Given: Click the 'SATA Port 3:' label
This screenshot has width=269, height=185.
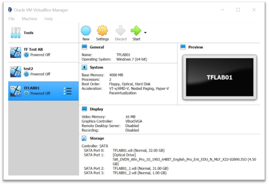Looking at the screenshot, I should pos(94,173).
